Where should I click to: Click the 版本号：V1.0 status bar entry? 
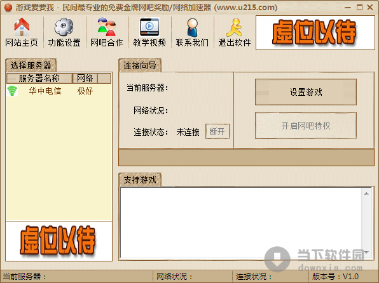tap(336, 277)
